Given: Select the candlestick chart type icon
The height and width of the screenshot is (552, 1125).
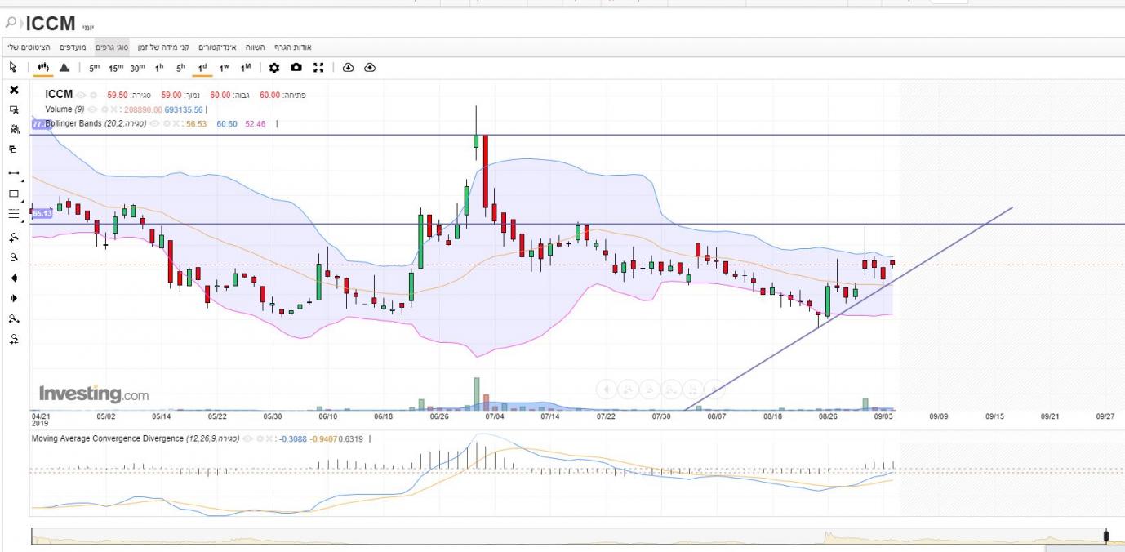Looking at the screenshot, I should pyautogui.click(x=43, y=68).
